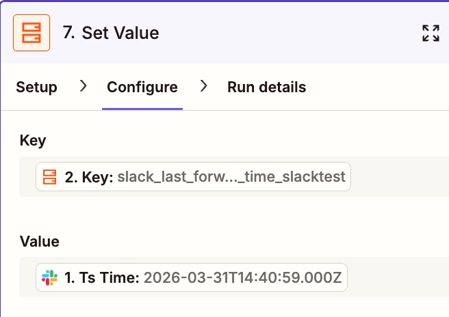The image size is (449, 317).
Task: Click the Slack logo in the Value pill
Action: 49,277
